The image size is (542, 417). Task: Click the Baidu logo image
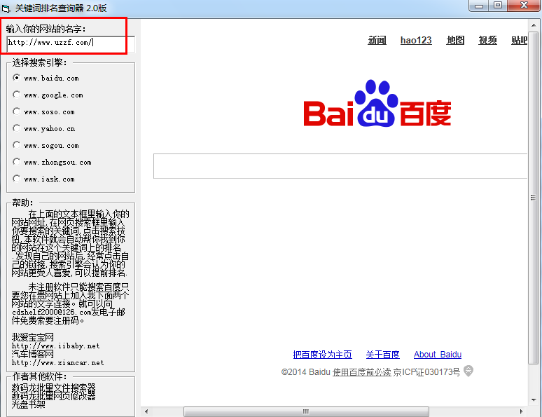tap(377, 103)
